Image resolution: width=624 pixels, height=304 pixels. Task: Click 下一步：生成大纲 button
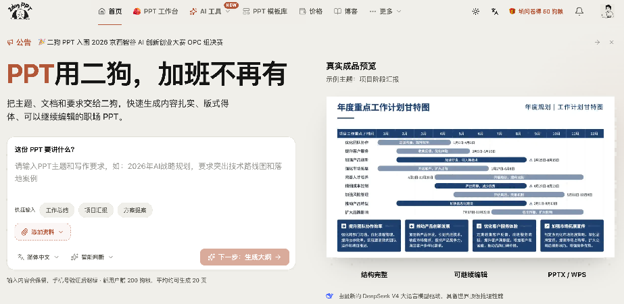coord(245,257)
